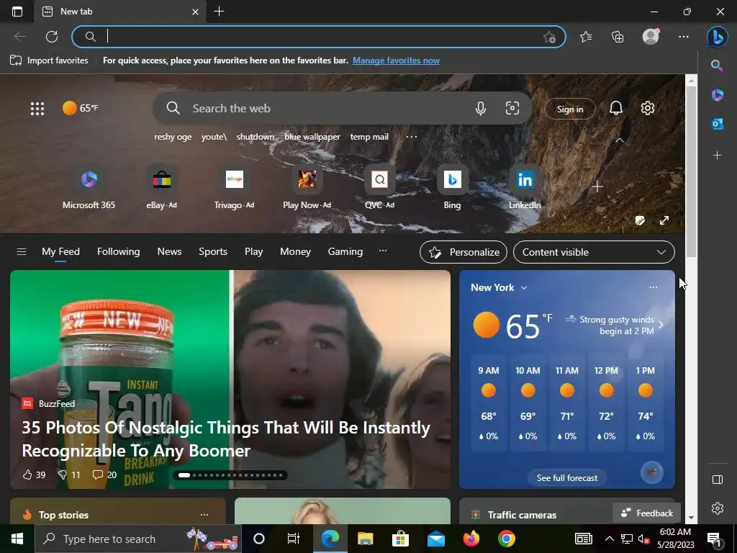Image resolution: width=737 pixels, height=553 pixels.
Task: Open the feed hamburger menu
Action: pos(21,251)
